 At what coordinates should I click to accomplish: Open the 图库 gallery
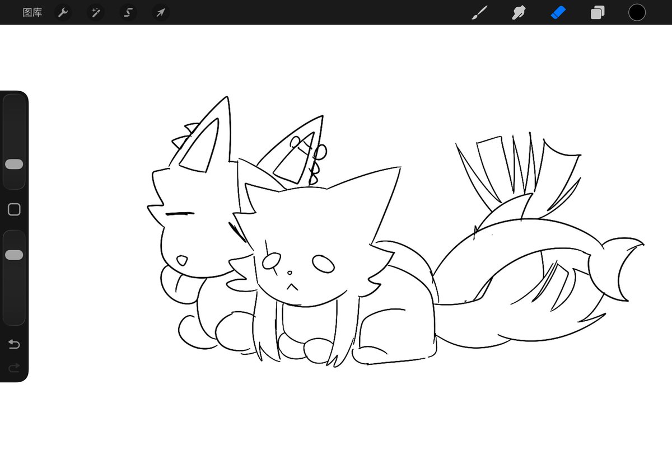click(32, 12)
